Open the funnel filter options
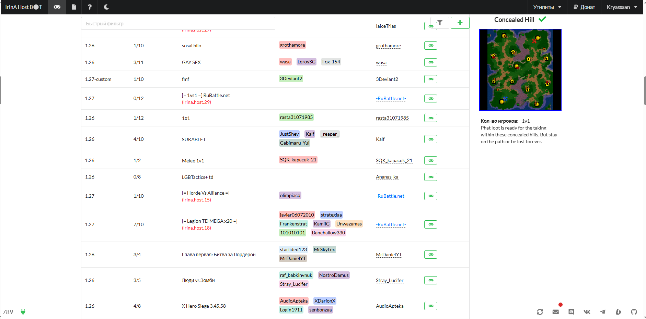Screen dimensions: 646x319 (x=440, y=23)
